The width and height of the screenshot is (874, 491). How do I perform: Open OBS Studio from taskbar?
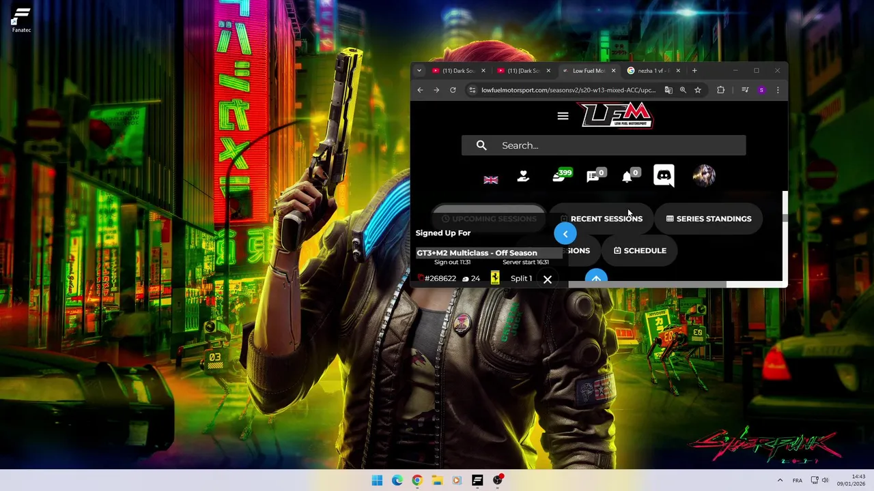(498, 480)
